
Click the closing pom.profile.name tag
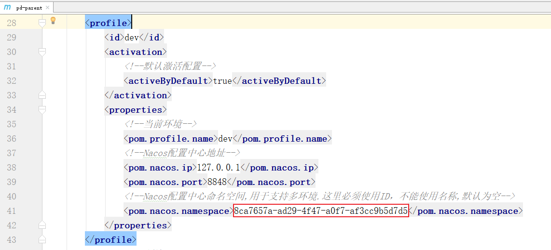[x=282, y=139]
